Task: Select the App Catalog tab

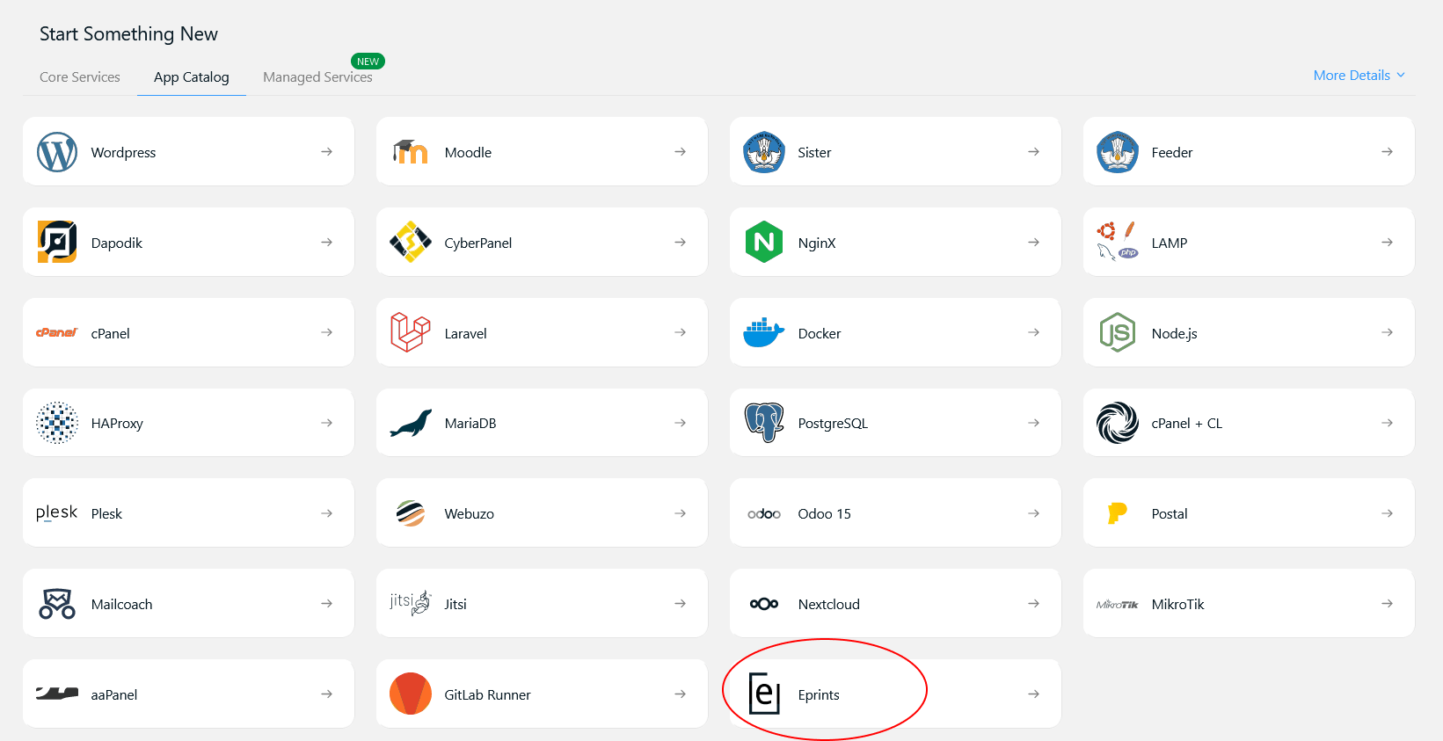Action: click(191, 77)
